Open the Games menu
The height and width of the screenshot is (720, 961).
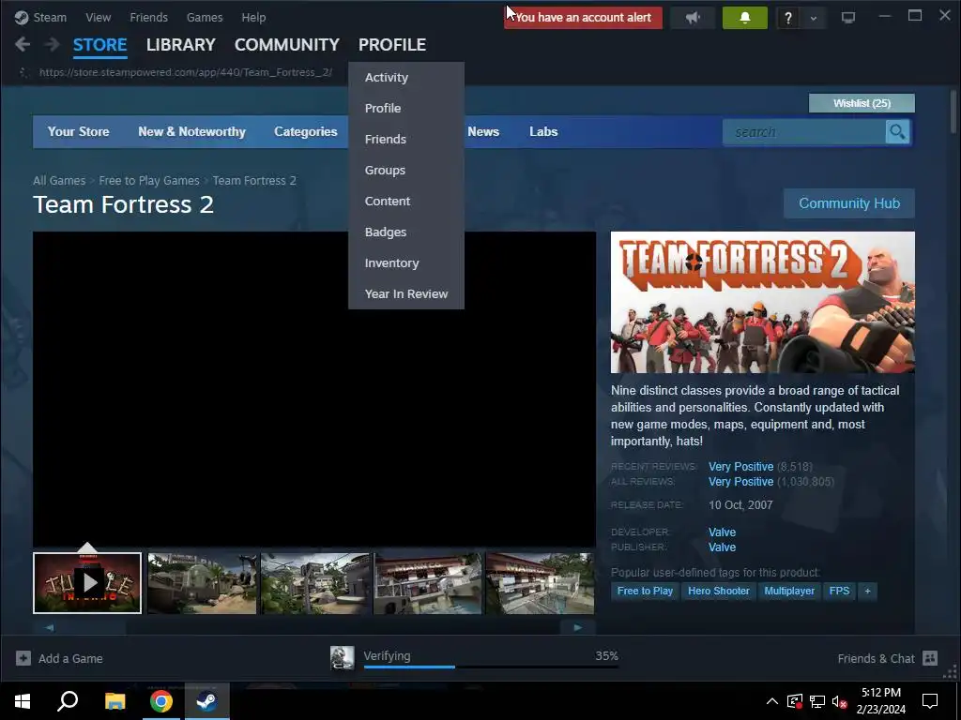coord(205,17)
